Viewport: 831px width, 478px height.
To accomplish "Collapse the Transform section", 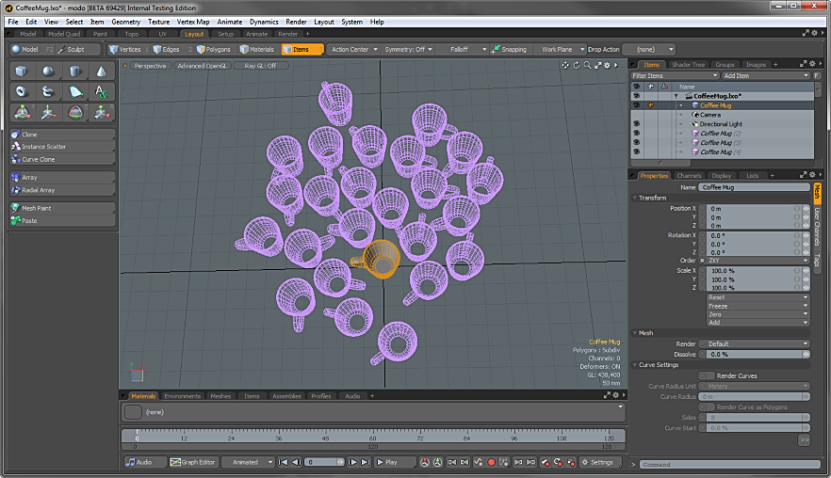I will [x=635, y=198].
